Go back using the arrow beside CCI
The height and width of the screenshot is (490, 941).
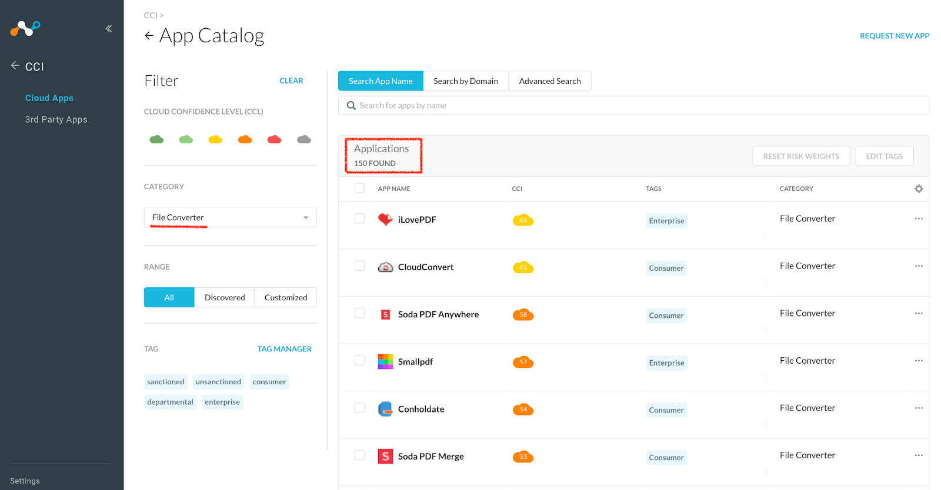(x=15, y=66)
